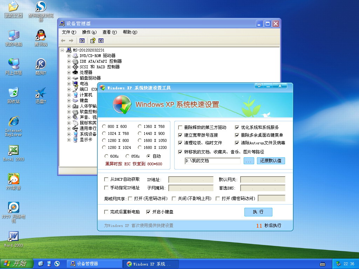Expand DVD/CD-ROM 驱动器 node
The height and width of the screenshot is (269, 359).
[69, 56]
